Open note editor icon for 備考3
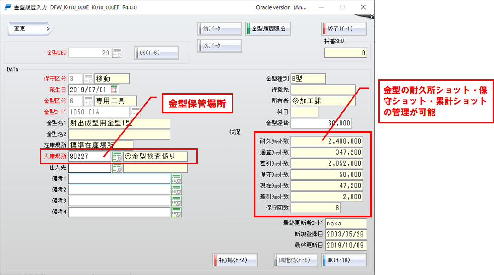This screenshot has height=275, width=494. coord(176,201)
